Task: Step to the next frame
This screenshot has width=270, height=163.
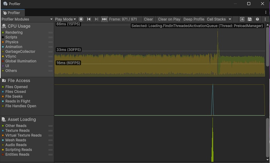Action: (x=97, y=19)
